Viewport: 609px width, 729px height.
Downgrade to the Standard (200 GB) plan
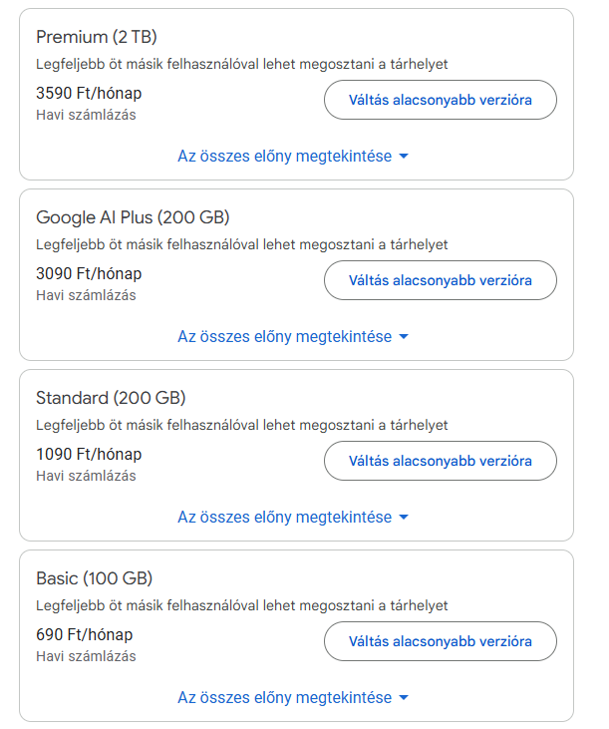click(440, 461)
